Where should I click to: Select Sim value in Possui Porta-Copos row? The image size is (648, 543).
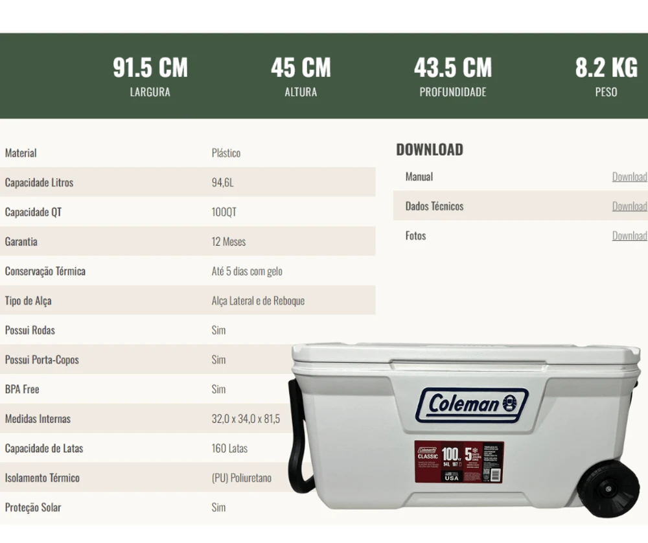point(218,360)
